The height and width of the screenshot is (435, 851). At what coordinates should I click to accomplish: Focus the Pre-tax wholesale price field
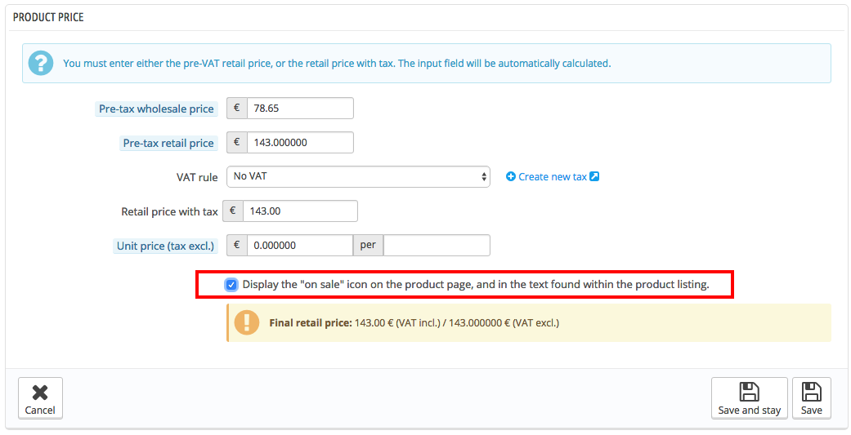[300, 109]
